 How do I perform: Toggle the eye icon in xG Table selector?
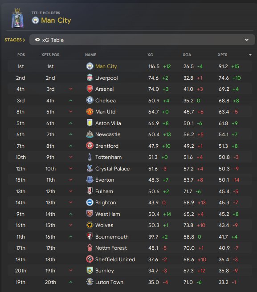click(37, 40)
